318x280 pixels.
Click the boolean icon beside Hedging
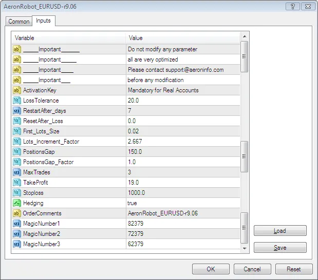pyautogui.click(x=17, y=203)
